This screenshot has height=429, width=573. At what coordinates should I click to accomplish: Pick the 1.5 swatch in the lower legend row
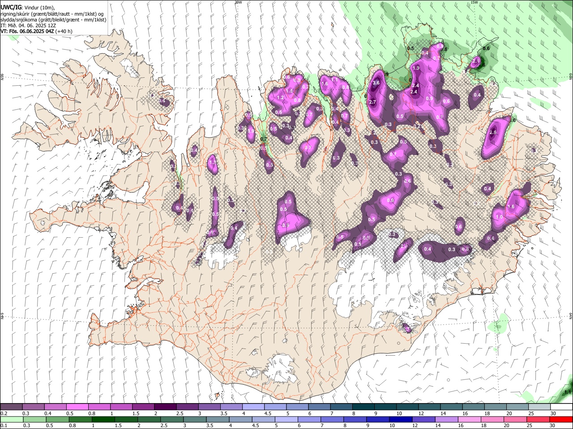tap(126, 419)
